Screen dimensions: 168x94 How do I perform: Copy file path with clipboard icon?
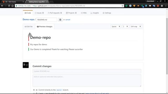60,20
